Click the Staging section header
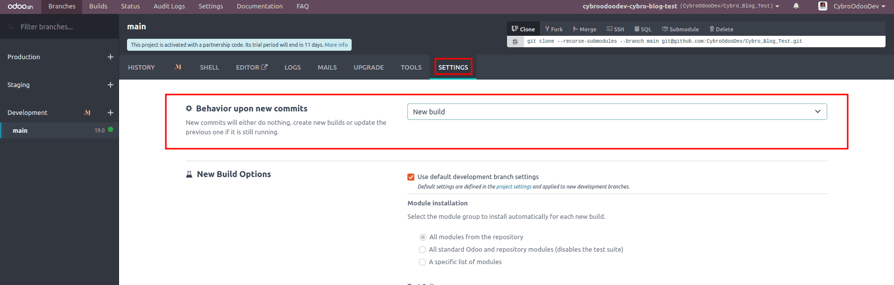Screen dimensions: 894x285 click(x=18, y=85)
